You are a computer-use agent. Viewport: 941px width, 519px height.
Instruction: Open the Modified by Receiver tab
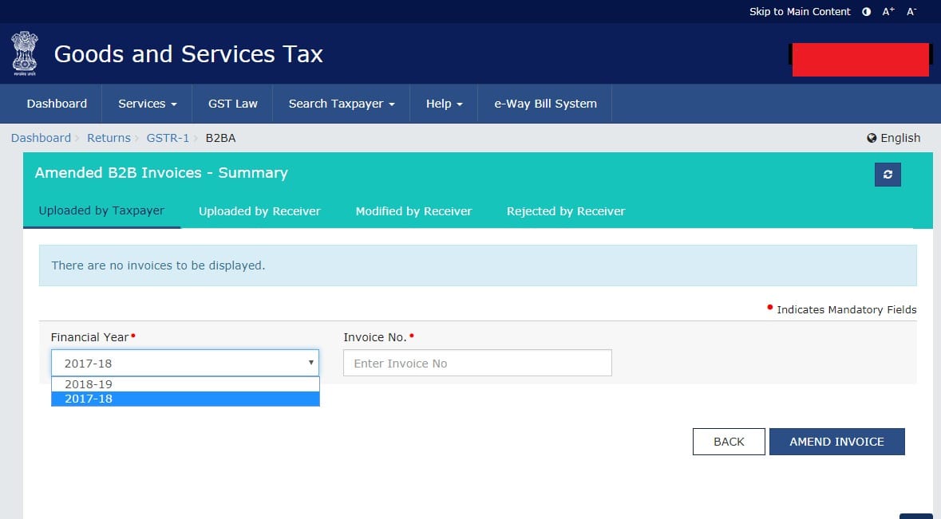pyautogui.click(x=413, y=210)
